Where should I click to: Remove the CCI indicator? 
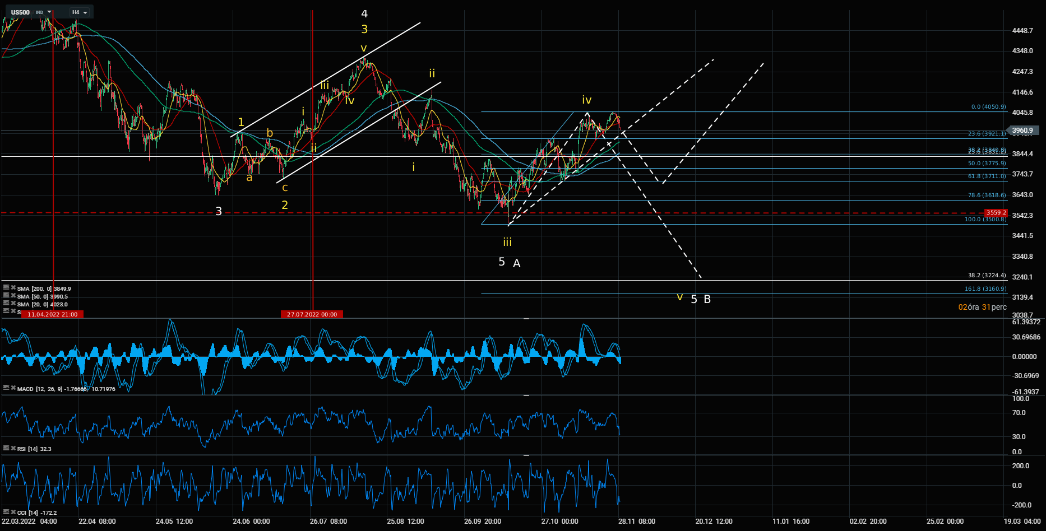(13, 512)
